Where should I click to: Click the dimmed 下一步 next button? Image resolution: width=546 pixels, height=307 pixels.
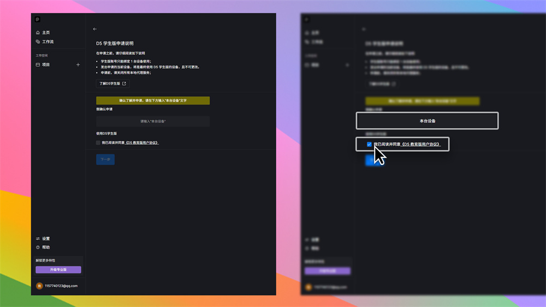[x=105, y=160]
